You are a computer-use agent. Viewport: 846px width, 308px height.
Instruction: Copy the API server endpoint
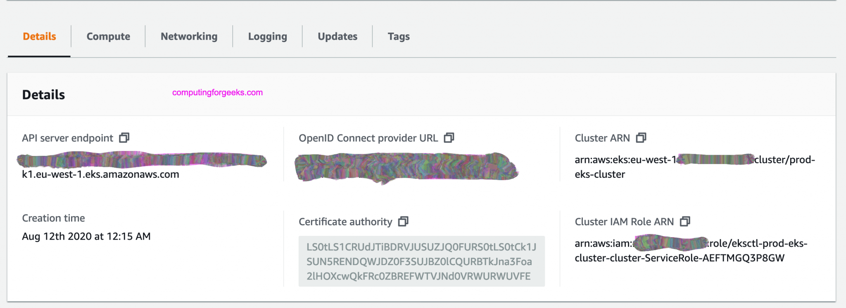coord(124,138)
